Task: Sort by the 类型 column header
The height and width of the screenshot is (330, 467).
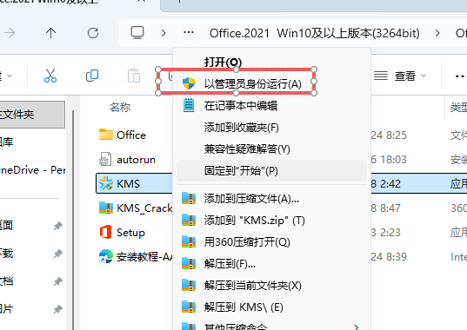Action: pyautogui.click(x=458, y=107)
